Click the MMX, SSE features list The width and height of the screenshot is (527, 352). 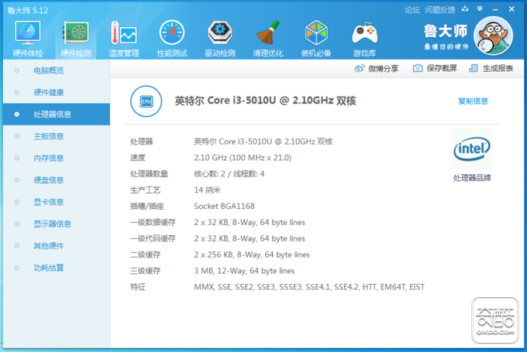[309, 287]
